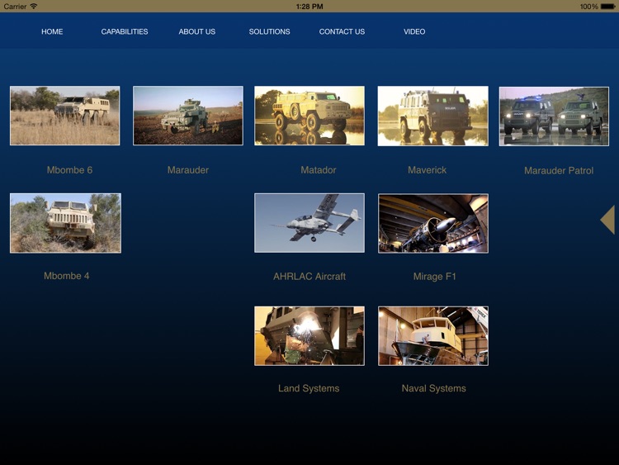Open the Mirage F1 engine photo
This screenshot has width=619, height=465.
[433, 223]
